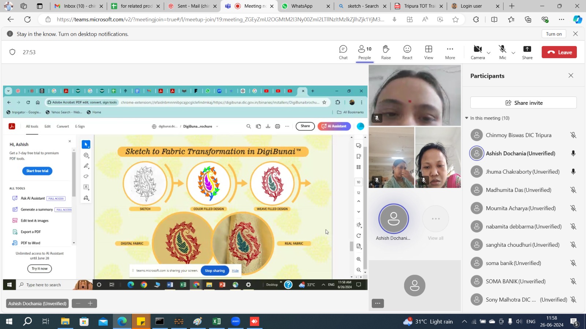This screenshot has width=586, height=329.
Task: Open the taskbar volume control
Action: [519, 322]
